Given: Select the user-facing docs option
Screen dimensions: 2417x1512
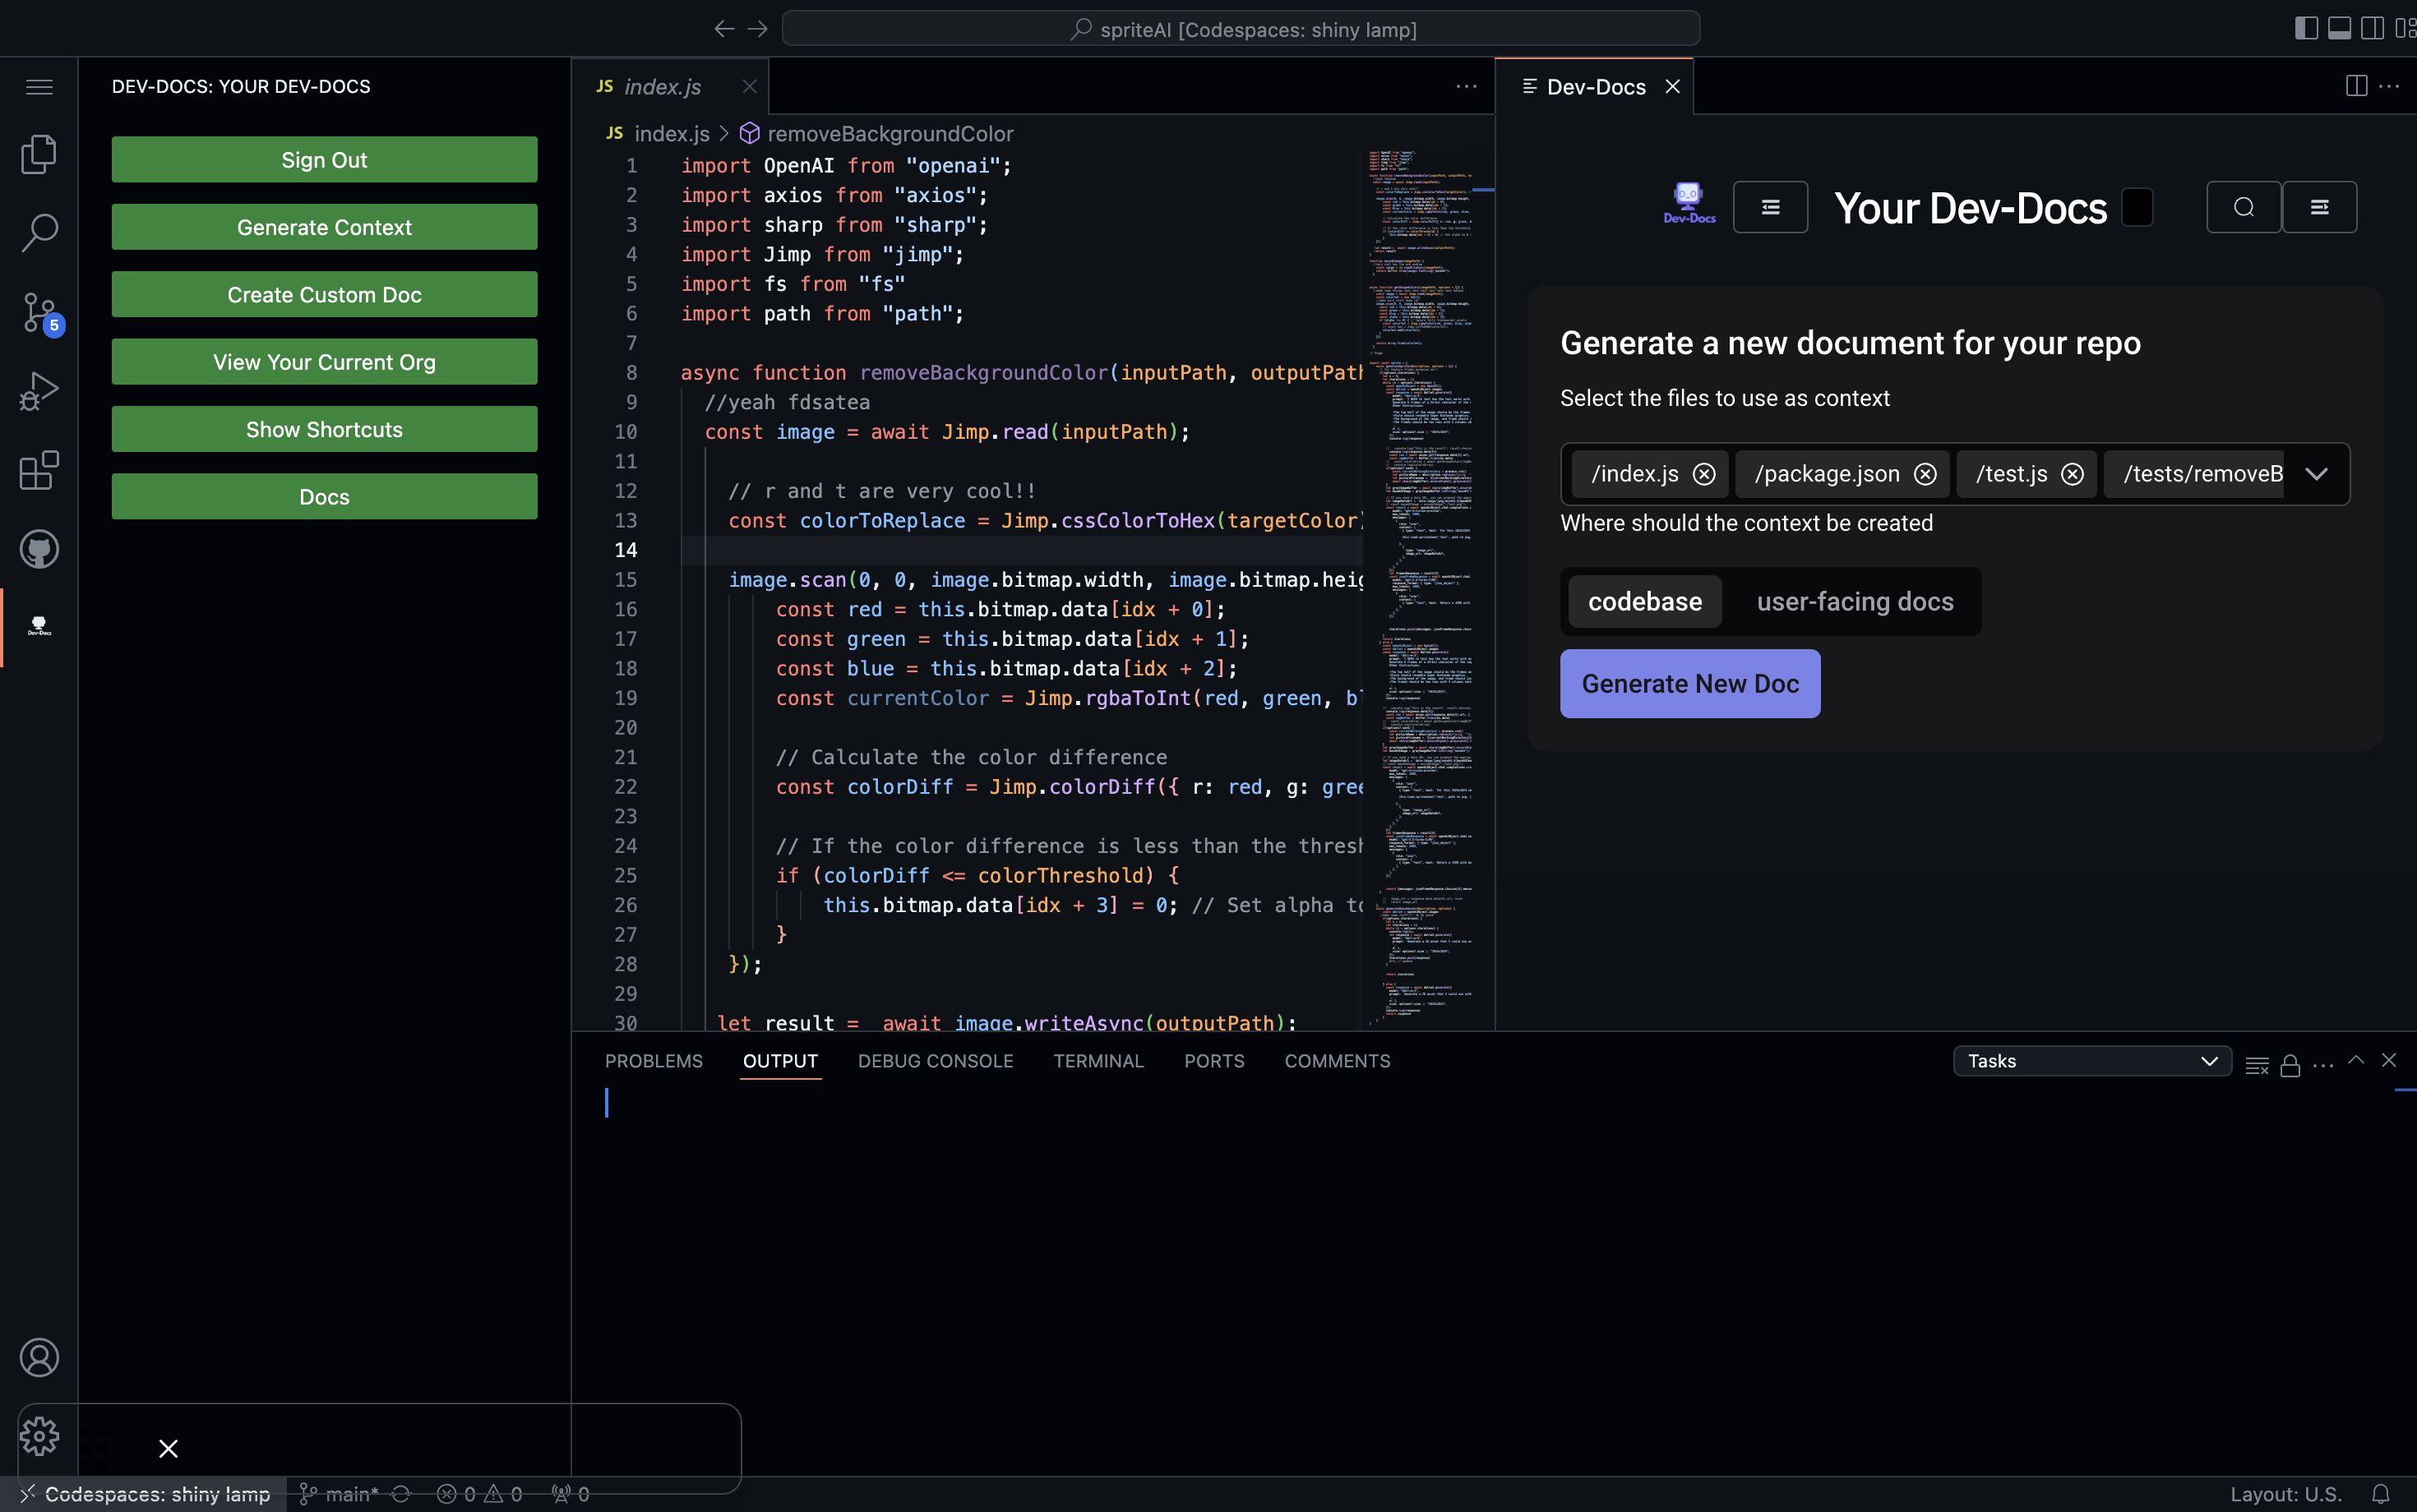Looking at the screenshot, I should point(1855,602).
